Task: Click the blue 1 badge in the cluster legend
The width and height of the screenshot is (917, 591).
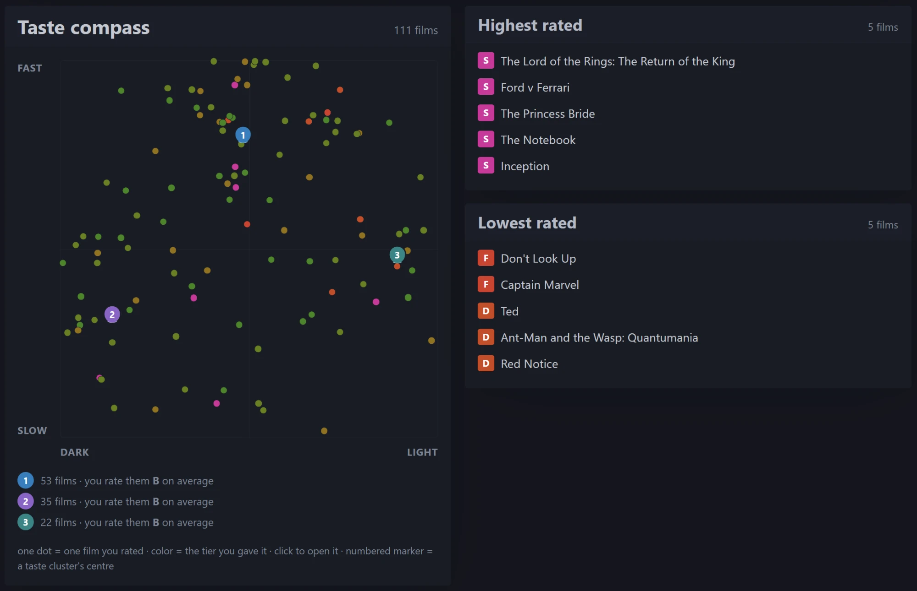Action: click(x=26, y=481)
